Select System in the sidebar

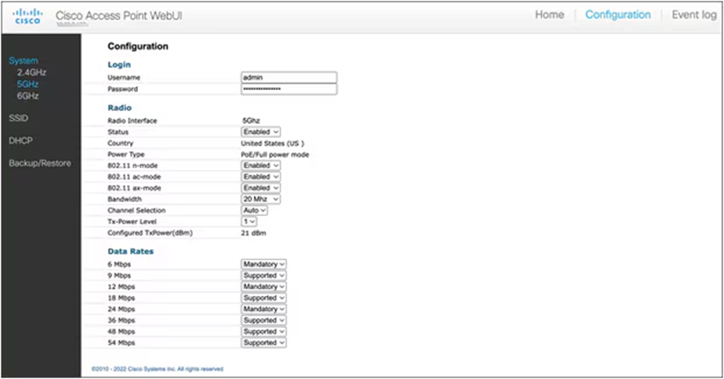point(24,60)
